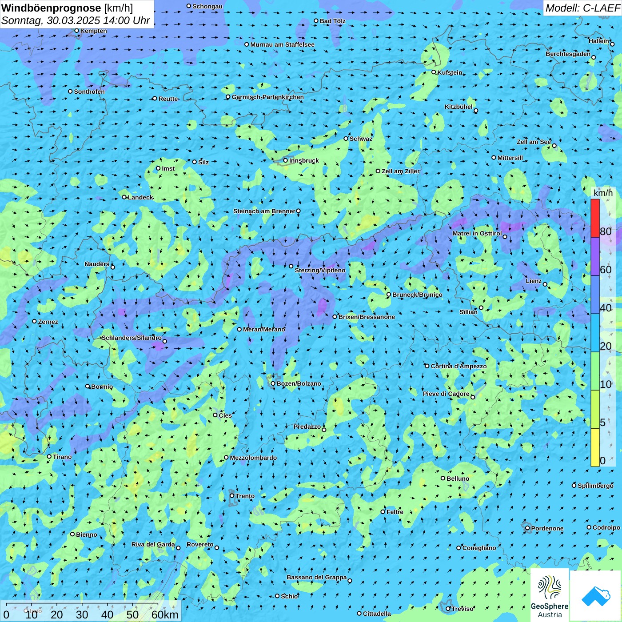This screenshot has height=622, width=622.
Task: Click the Pieve di Cadore label
Action: (446, 394)
